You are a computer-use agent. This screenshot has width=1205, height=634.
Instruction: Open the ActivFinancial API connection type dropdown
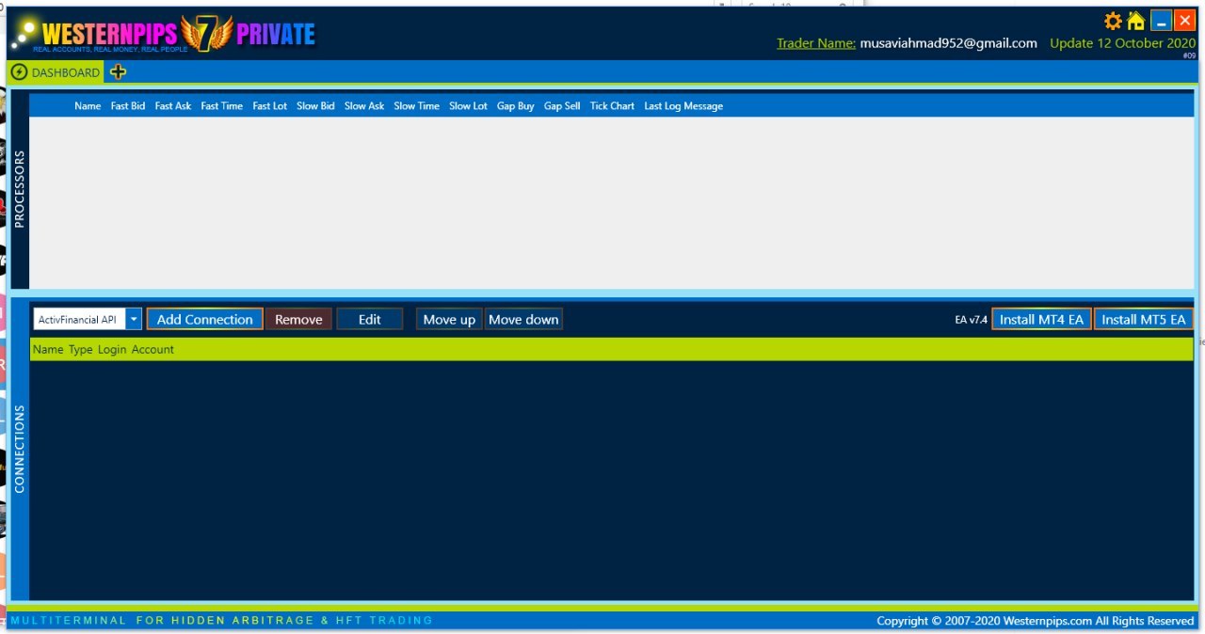pos(88,320)
